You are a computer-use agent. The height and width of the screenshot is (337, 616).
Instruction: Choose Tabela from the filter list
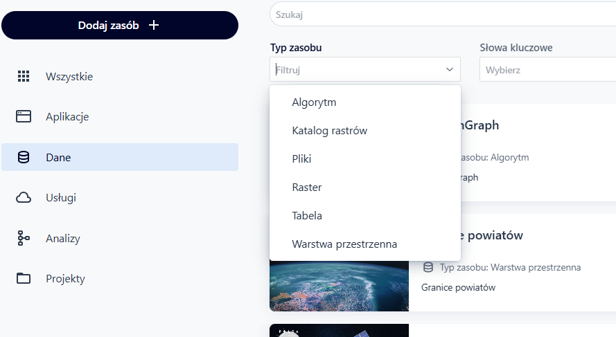point(307,216)
